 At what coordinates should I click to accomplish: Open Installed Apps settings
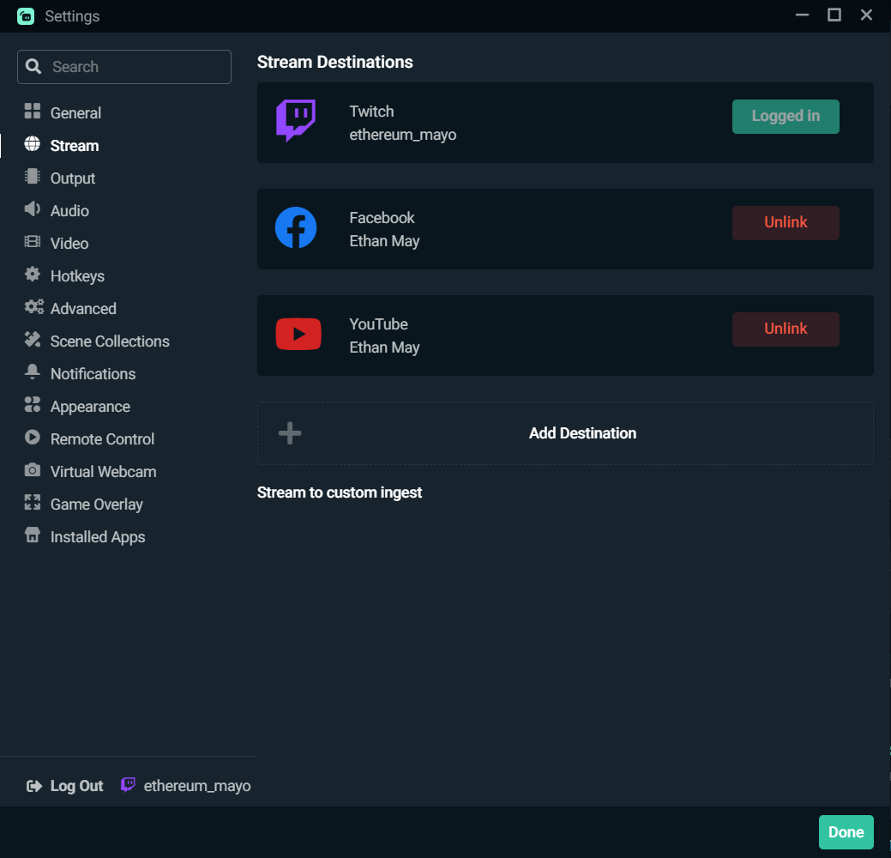98,537
